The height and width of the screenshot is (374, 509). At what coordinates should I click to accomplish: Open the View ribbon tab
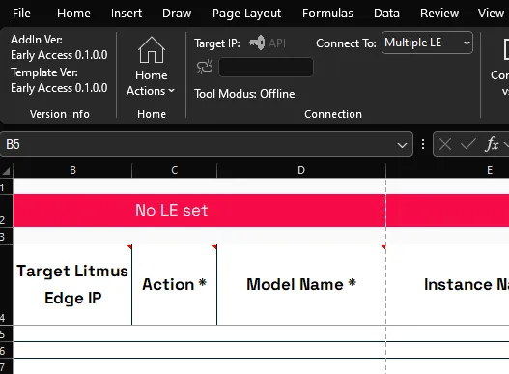[491, 14]
